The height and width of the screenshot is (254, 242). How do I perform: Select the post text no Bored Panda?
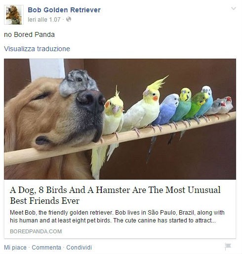coord(29,34)
